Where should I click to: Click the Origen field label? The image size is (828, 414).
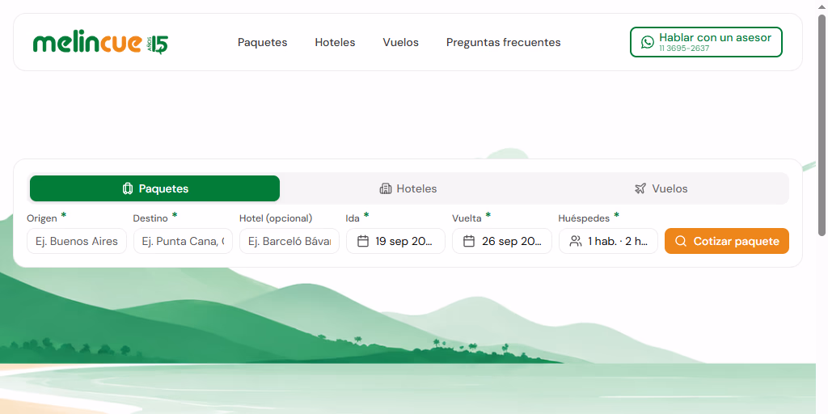42,218
